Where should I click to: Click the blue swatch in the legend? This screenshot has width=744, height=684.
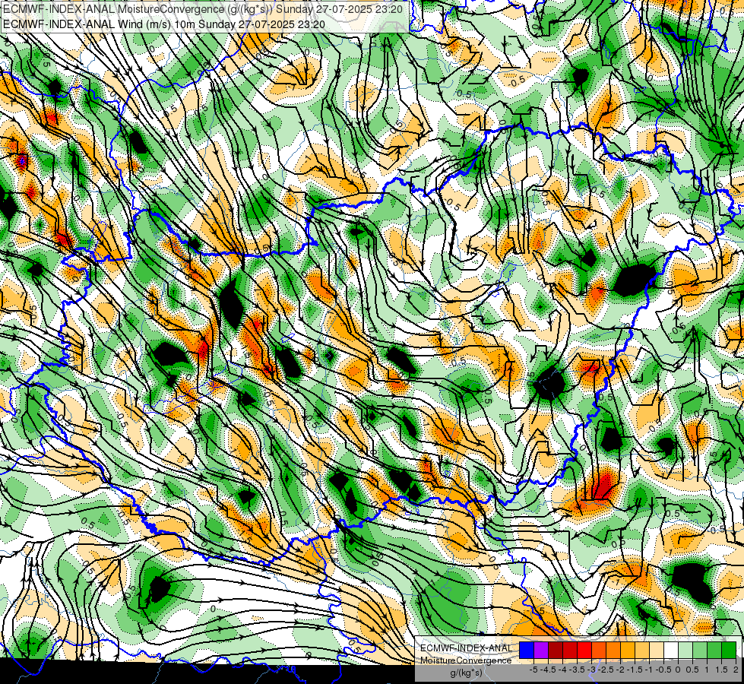click(527, 650)
